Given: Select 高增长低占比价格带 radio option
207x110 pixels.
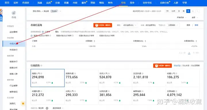Looking at the screenshot, I should 32,36.
